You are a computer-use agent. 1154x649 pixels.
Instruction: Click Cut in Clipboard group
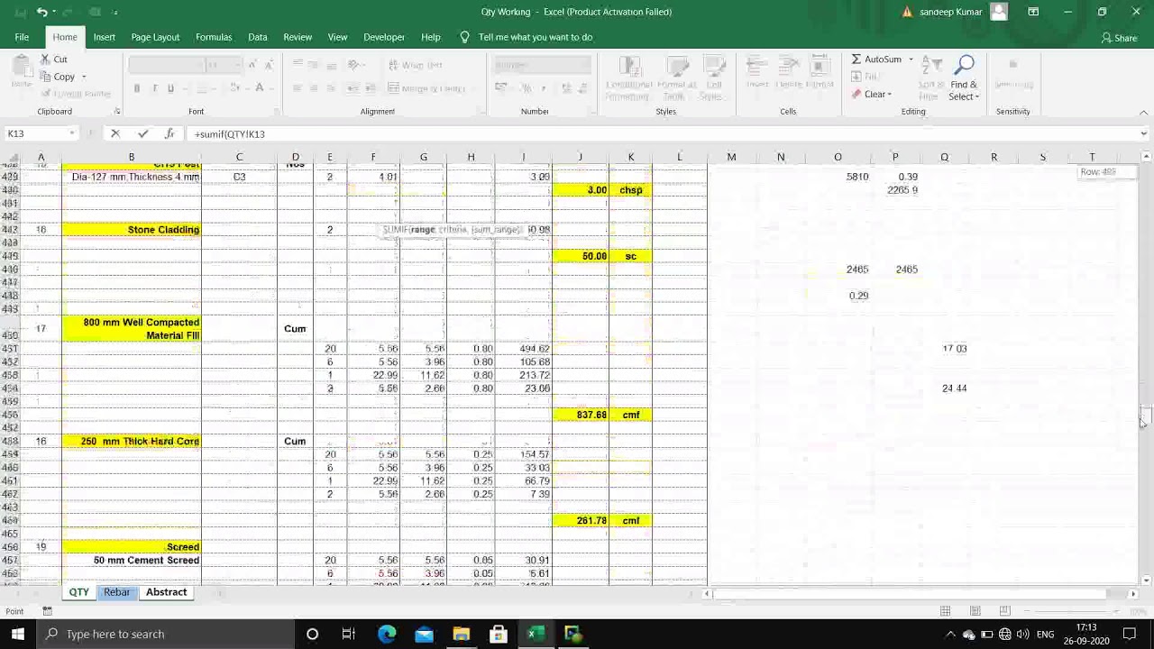coord(54,59)
